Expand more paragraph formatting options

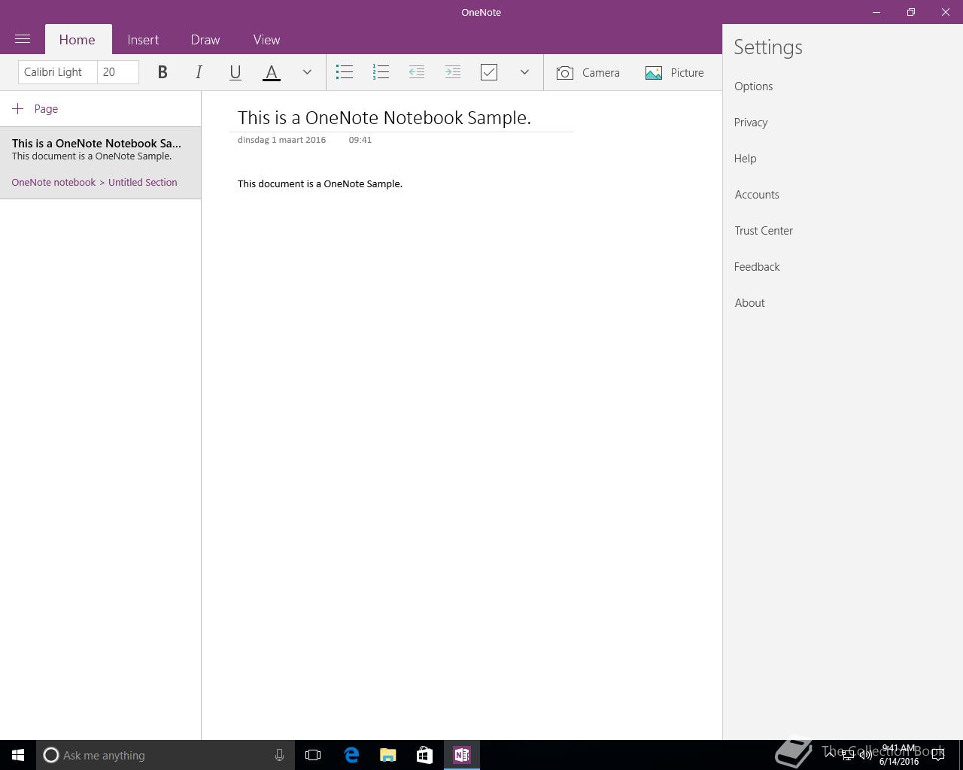(524, 72)
